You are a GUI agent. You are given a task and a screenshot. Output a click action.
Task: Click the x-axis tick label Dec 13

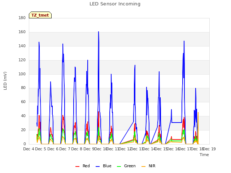tap(137, 149)
